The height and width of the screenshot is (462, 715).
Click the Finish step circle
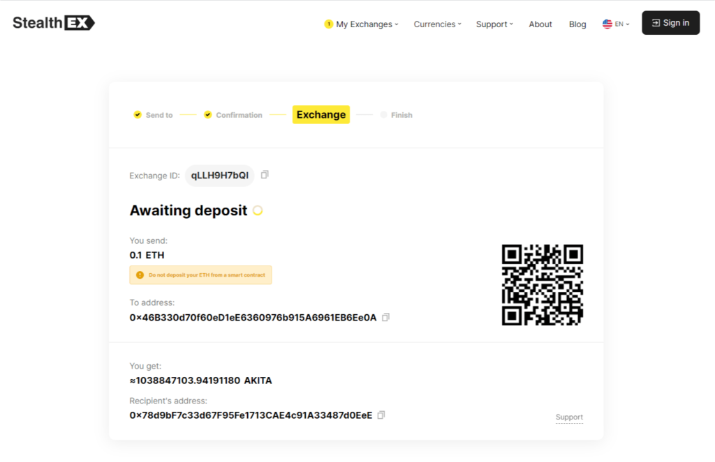(x=383, y=115)
